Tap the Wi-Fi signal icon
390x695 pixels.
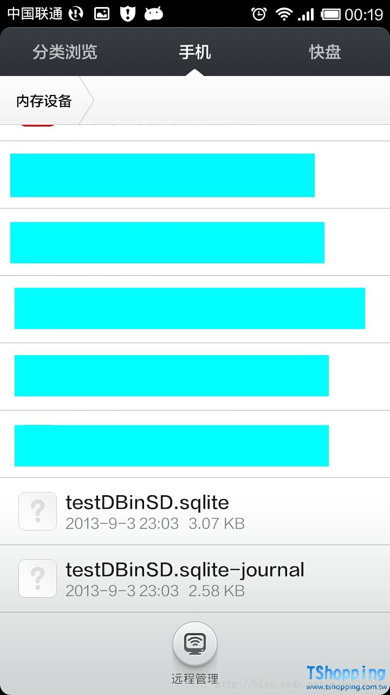tap(283, 14)
